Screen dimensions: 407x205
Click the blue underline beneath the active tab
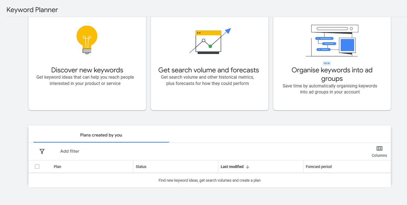pos(101,142)
